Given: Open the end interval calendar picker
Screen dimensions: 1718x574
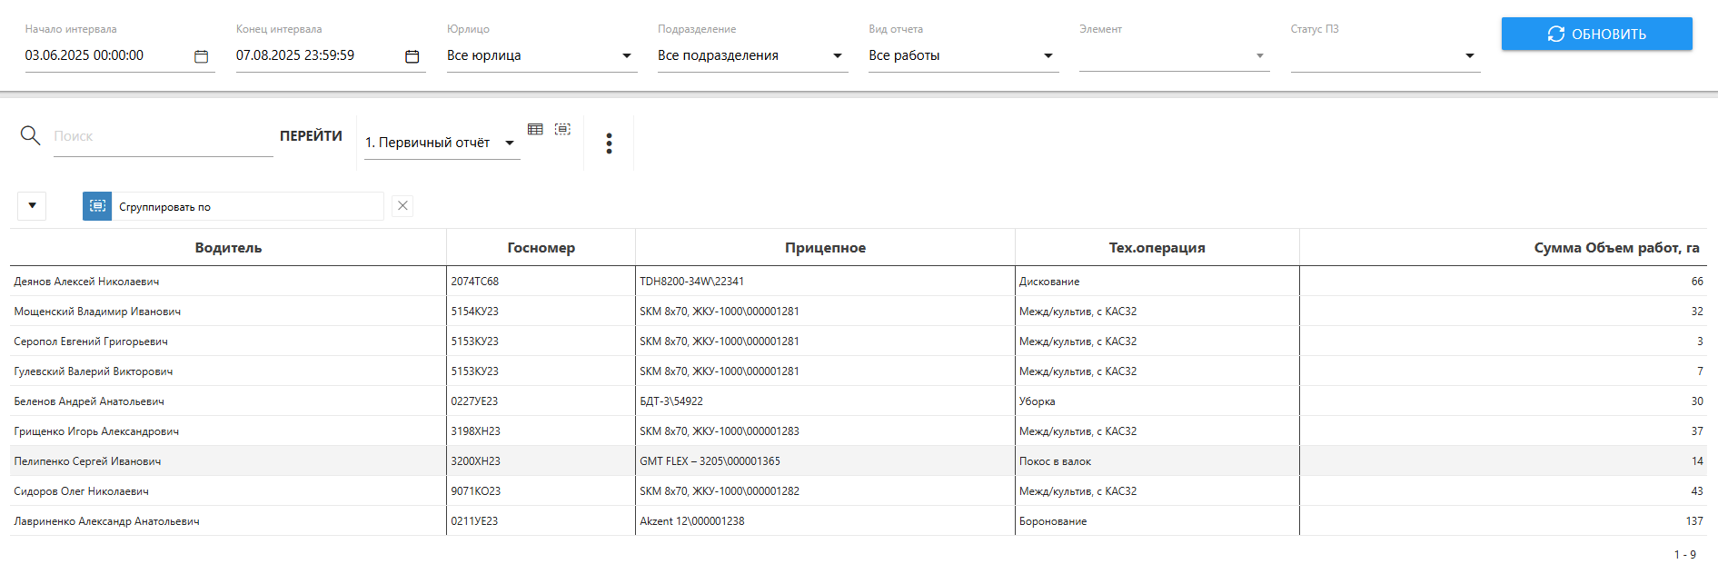Looking at the screenshot, I should click(x=412, y=56).
